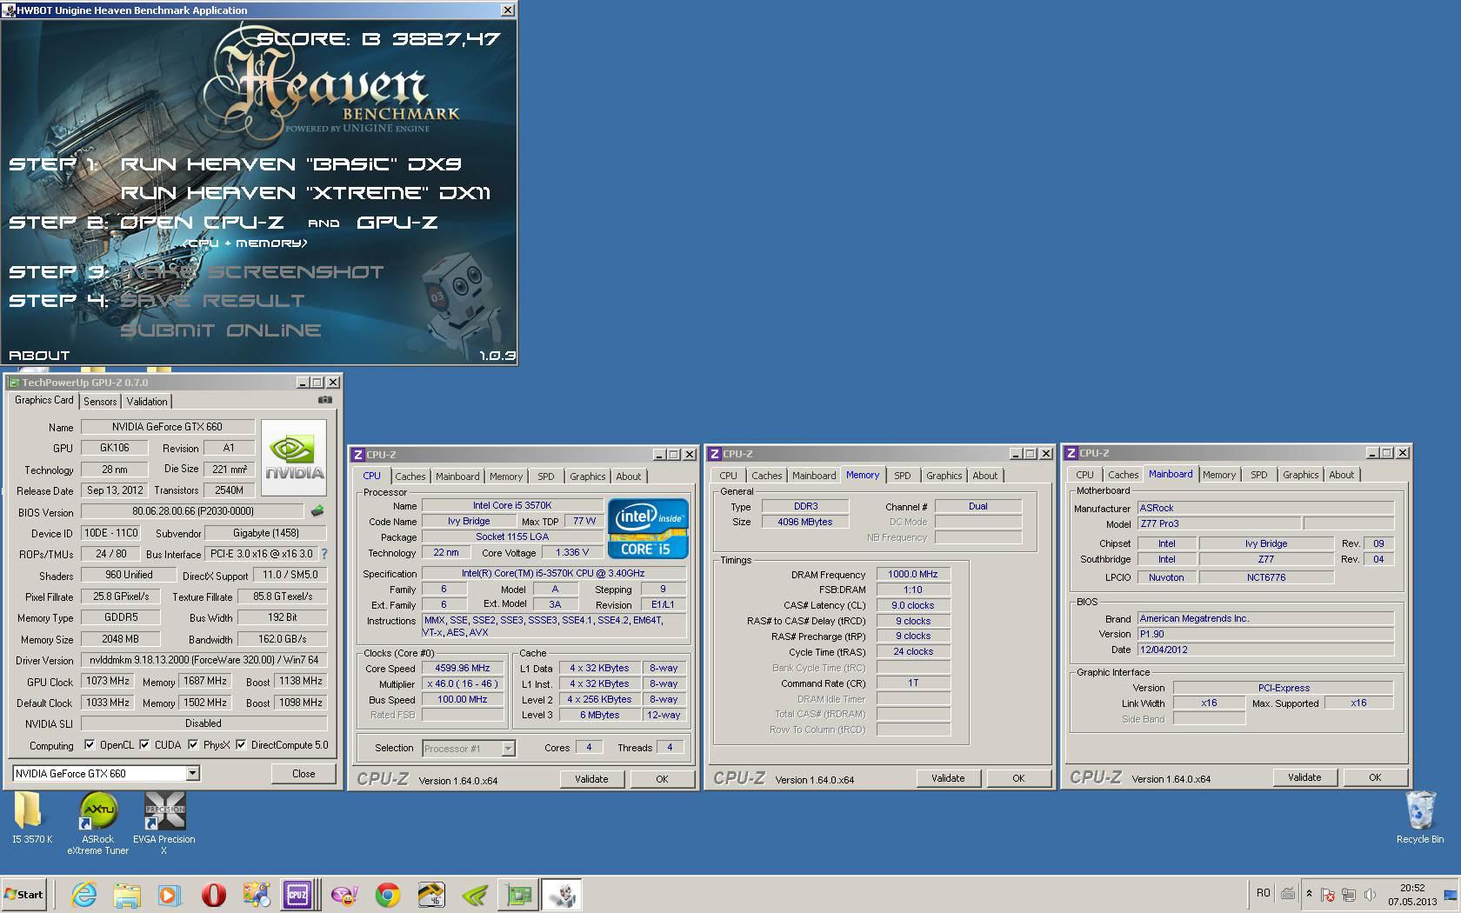Viewport: 1461px width, 913px height.
Task: Click the Intel Core i5 logo in CPU-Z
Action: [x=649, y=528]
